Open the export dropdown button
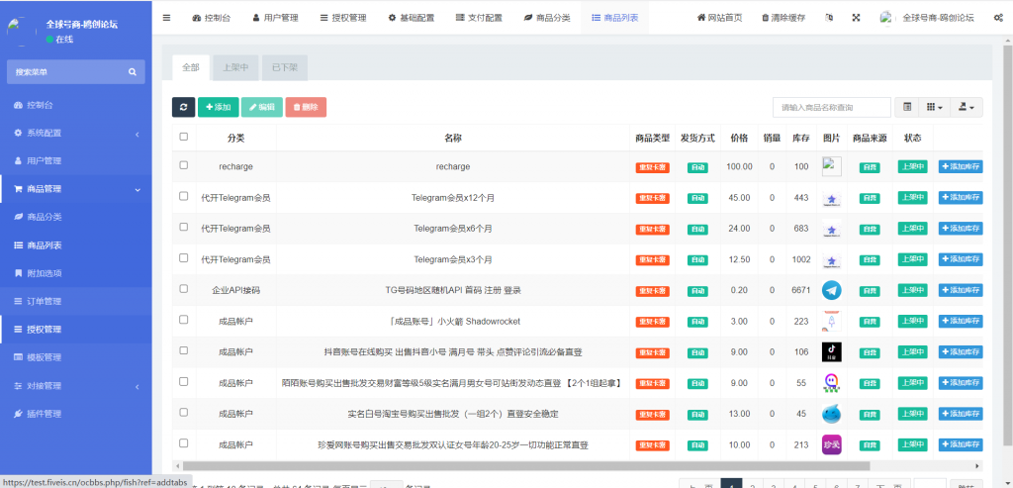Screen dimensions: 1013x488 point(966,107)
